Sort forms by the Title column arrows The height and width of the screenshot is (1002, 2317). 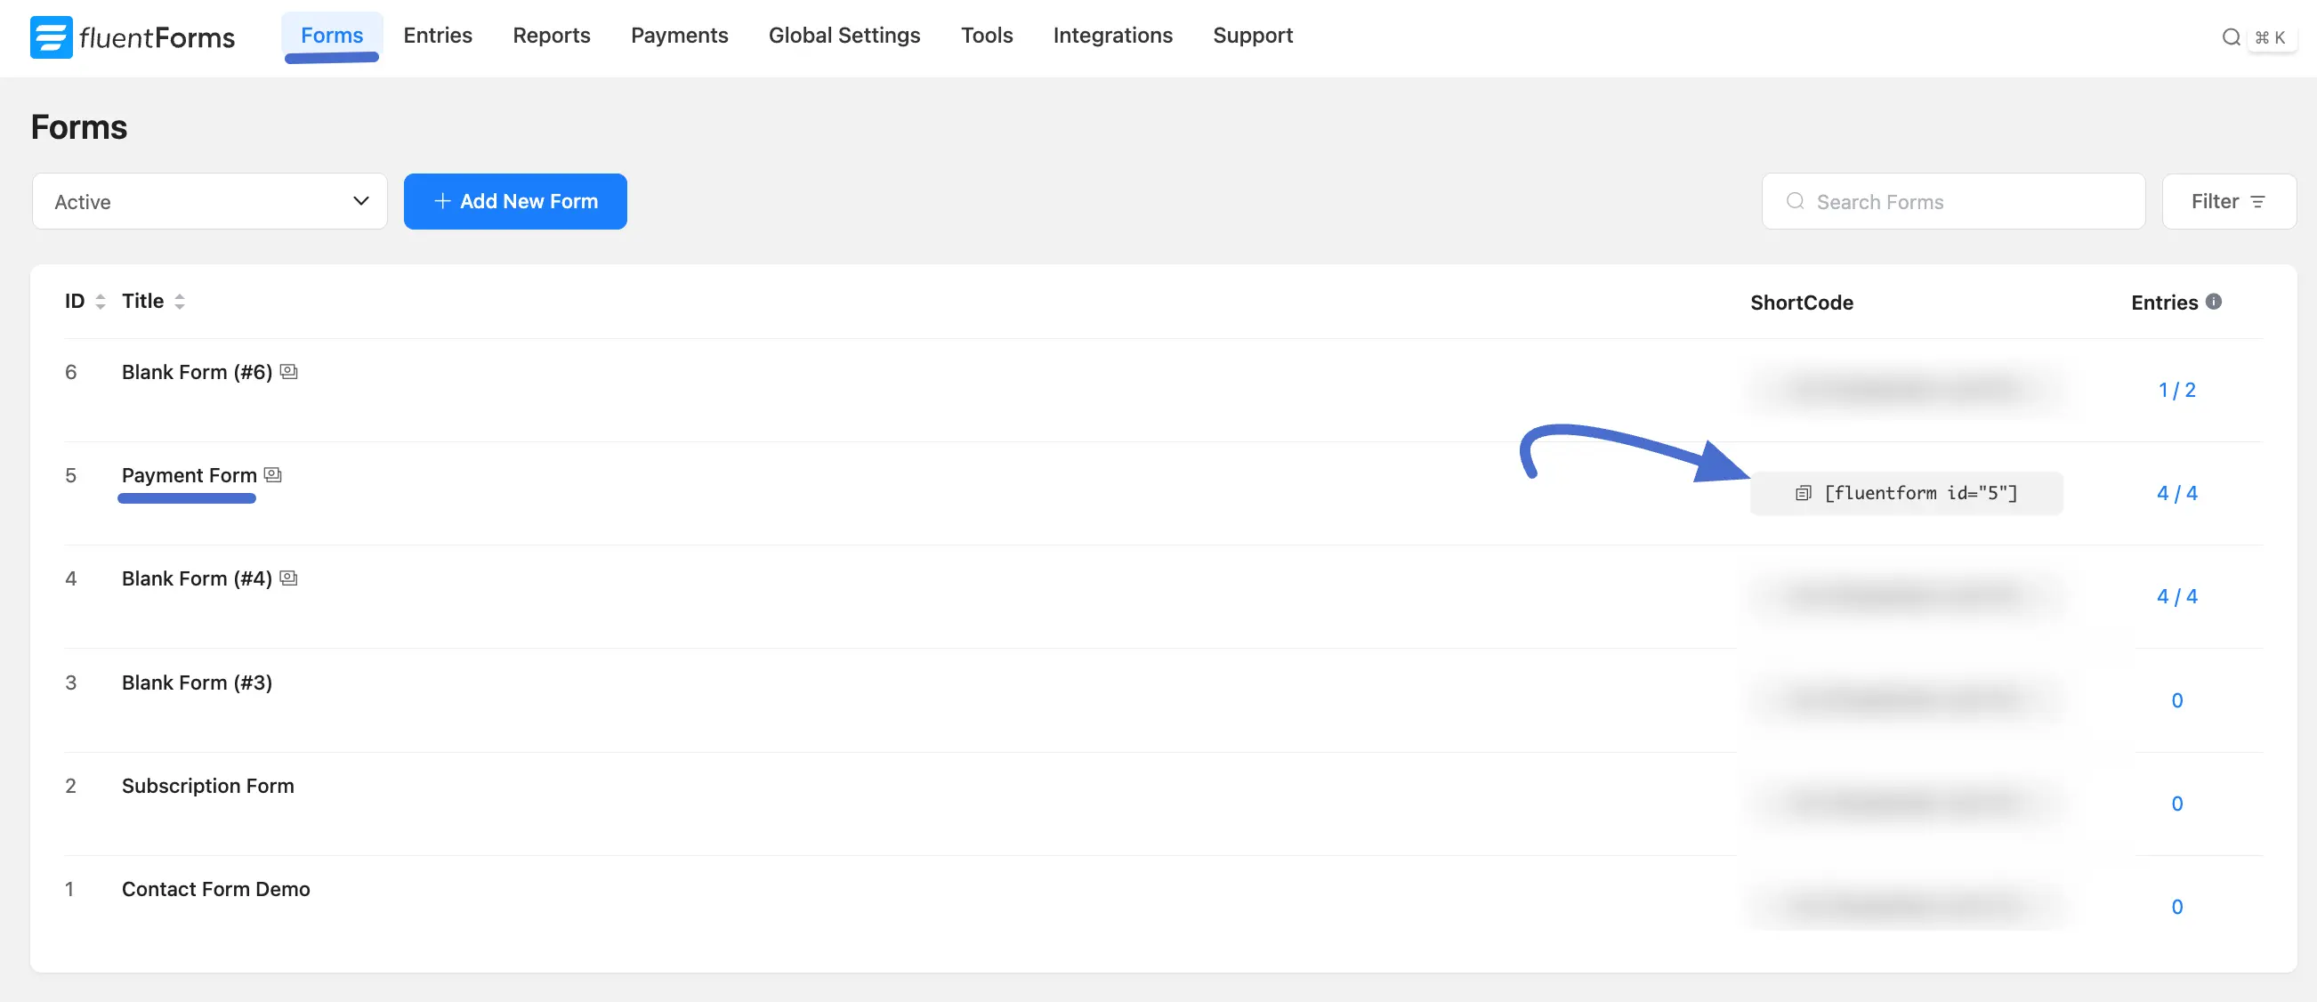pos(180,301)
